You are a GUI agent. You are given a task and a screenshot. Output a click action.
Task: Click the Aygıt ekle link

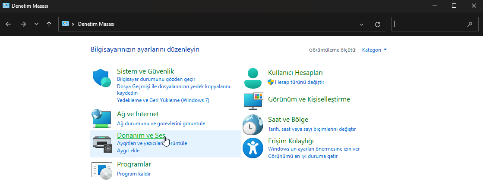pos(128,151)
